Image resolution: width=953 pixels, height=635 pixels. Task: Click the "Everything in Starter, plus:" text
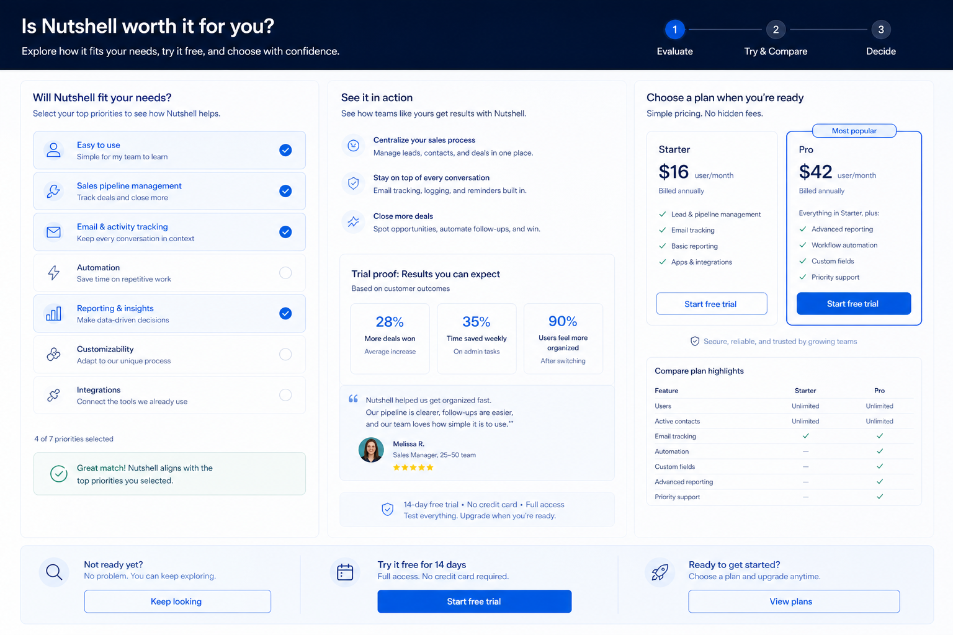[839, 213]
